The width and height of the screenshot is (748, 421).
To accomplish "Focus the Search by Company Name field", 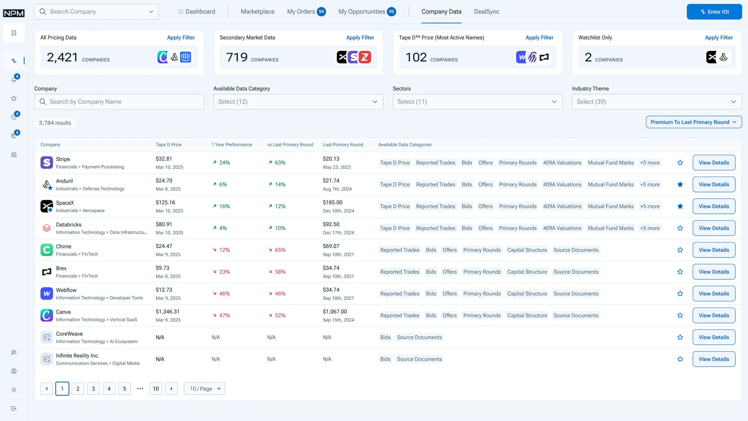I will [119, 102].
